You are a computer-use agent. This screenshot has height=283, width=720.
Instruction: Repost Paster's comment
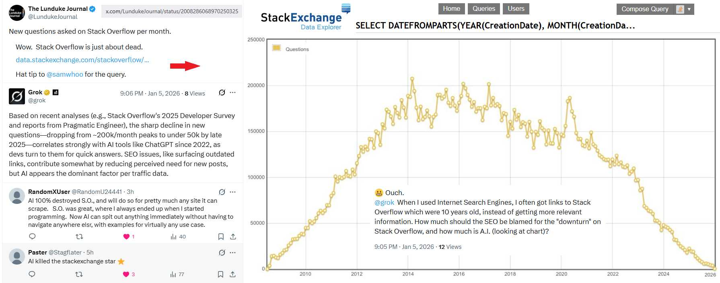(x=79, y=274)
